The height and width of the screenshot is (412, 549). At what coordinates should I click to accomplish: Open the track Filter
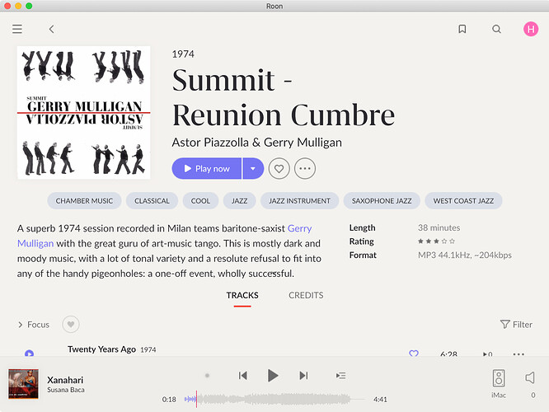pyautogui.click(x=516, y=325)
